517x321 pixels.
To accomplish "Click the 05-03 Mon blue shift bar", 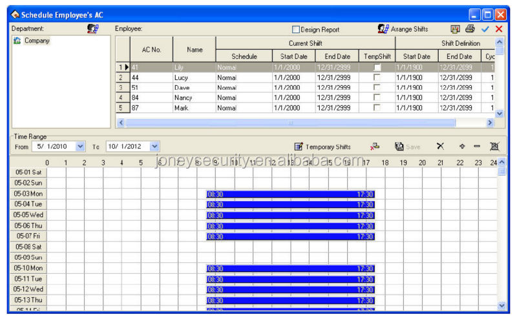I will pos(290,194).
